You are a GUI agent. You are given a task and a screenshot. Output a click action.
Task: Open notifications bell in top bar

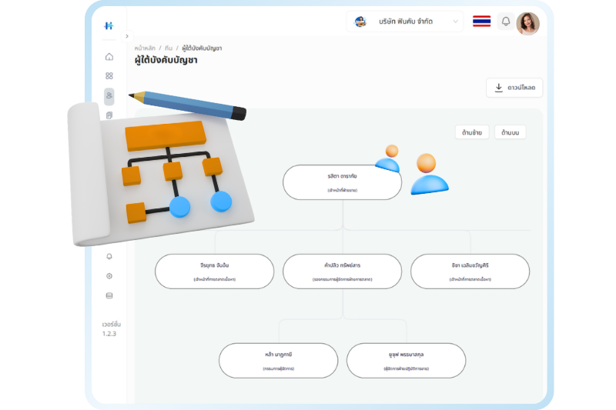[x=506, y=22]
